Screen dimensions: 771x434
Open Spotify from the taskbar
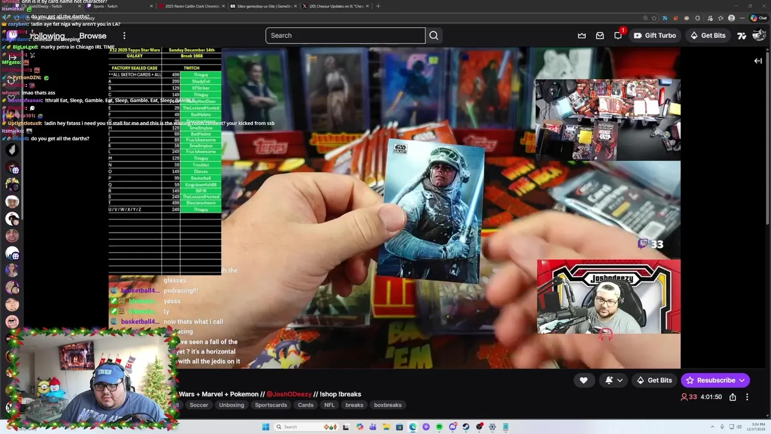439,427
